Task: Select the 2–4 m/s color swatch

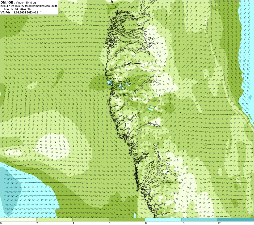Action: 54,219
